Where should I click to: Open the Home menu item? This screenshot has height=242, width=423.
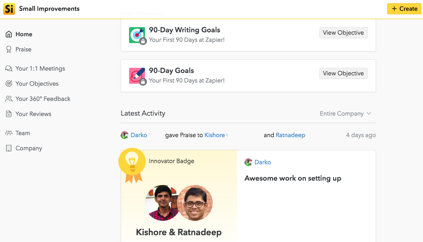24,34
